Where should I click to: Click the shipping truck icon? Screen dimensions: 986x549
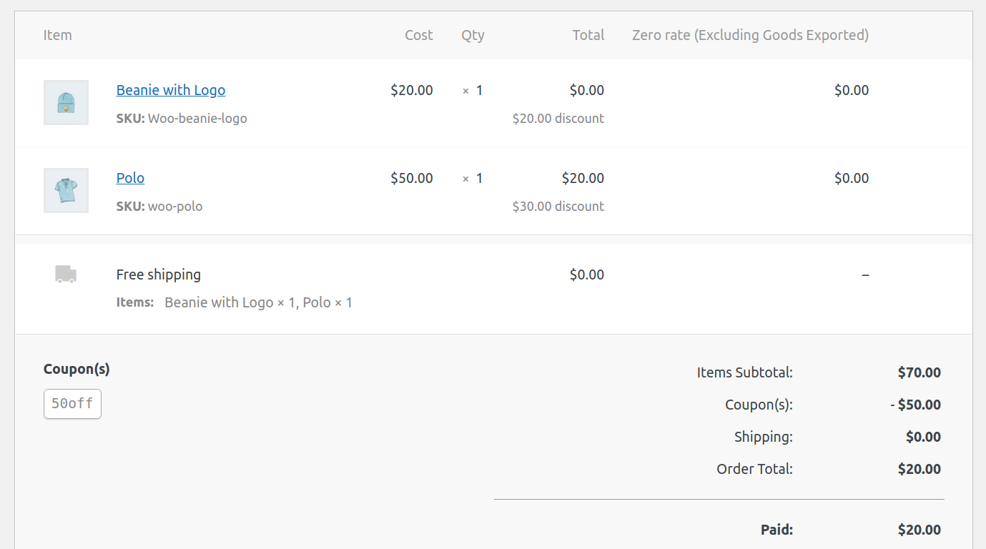pos(66,274)
